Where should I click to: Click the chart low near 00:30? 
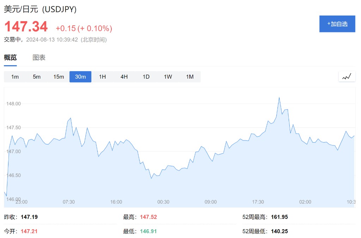coord(152,178)
